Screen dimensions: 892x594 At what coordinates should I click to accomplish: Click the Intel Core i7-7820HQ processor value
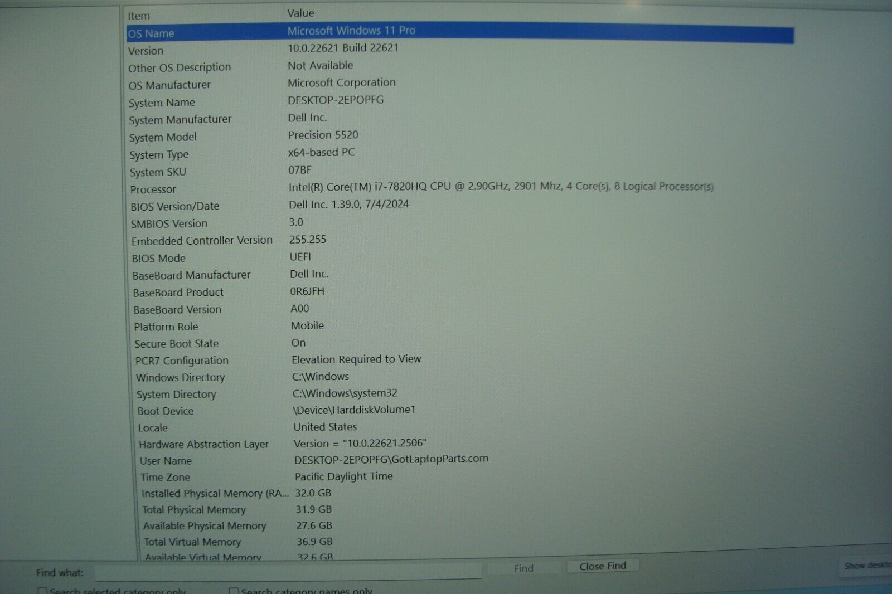pos(501,187)
